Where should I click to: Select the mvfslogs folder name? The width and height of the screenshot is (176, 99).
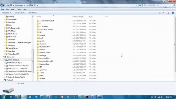point(43,44)
